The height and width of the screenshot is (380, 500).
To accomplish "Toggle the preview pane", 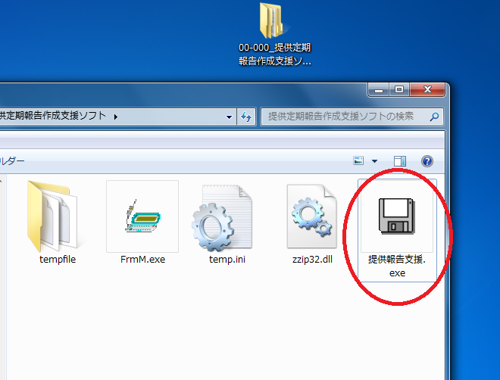I will [x=400, y=161].
